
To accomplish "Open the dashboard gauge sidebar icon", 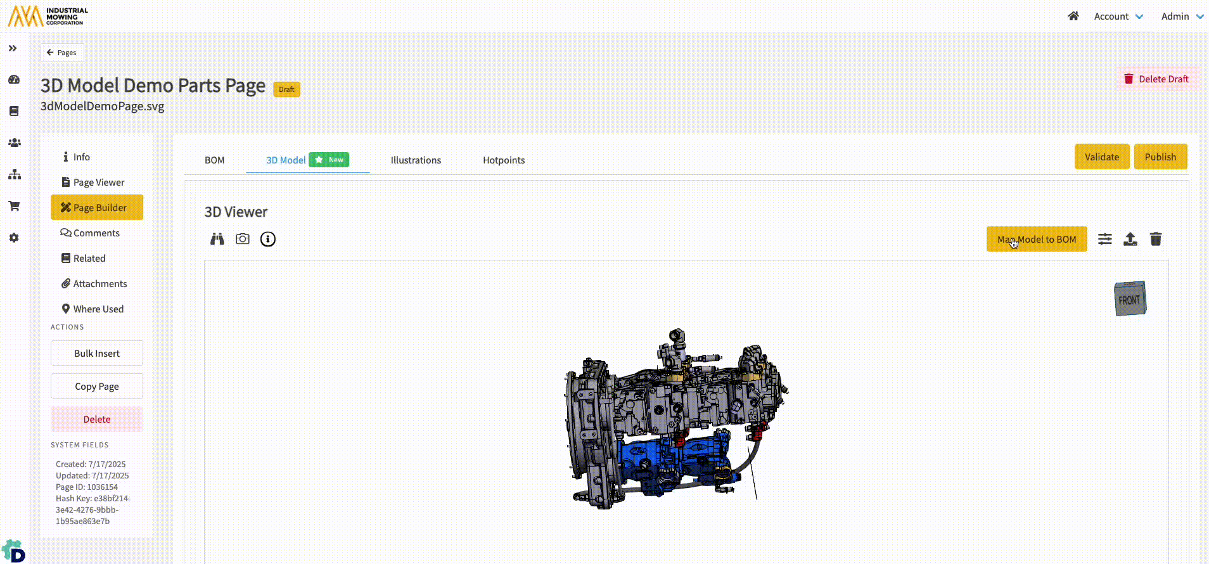I will [14, 80].
